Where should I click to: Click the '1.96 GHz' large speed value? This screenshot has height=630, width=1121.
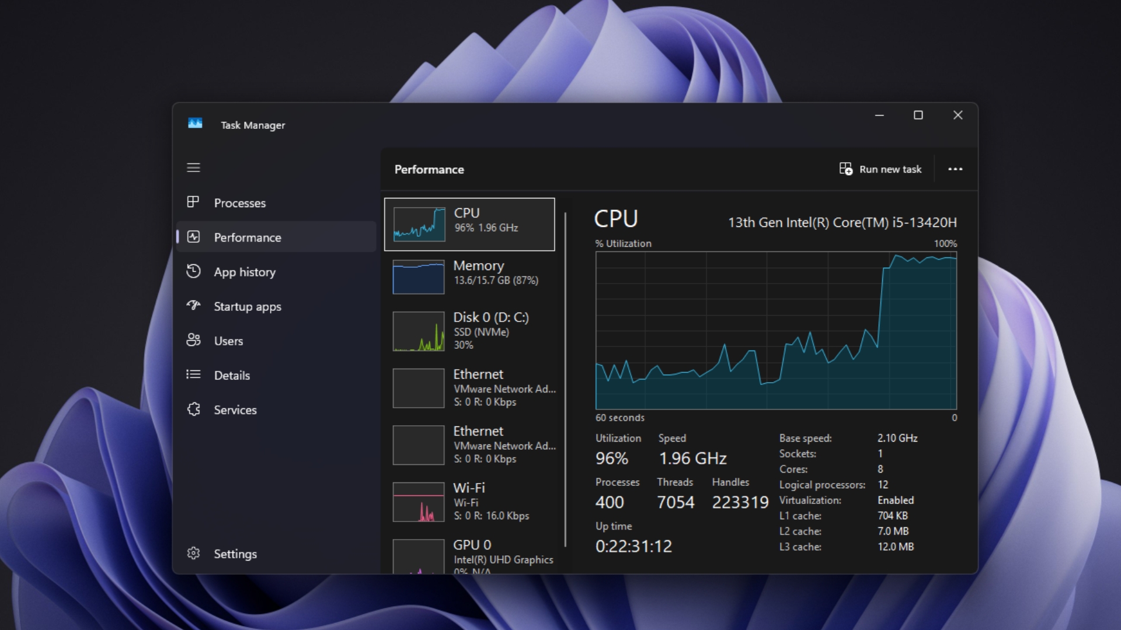coord(693,459)
